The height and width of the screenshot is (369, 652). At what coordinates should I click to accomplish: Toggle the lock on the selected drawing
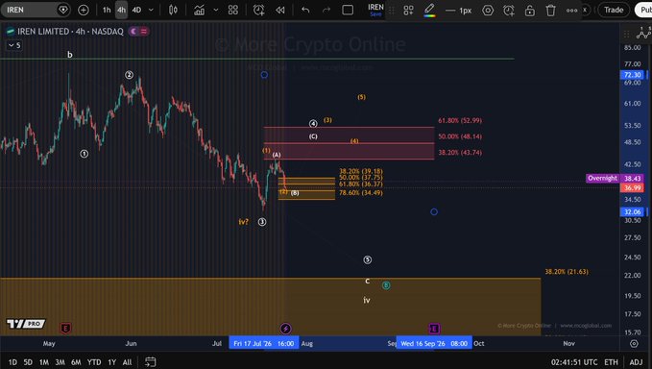[x=530, y=11]
